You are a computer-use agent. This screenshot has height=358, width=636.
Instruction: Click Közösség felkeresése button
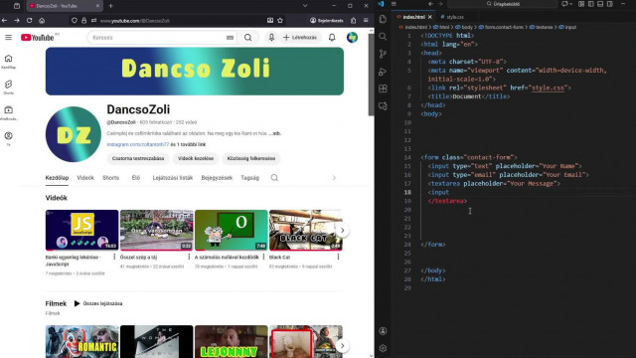[251, 159]
